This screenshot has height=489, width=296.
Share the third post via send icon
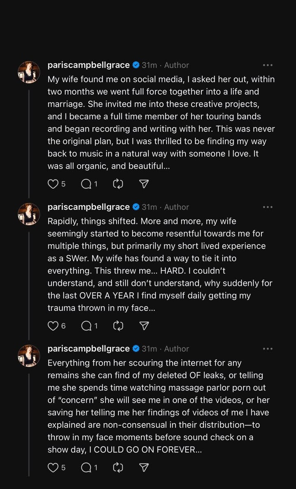tap(143, 468)
